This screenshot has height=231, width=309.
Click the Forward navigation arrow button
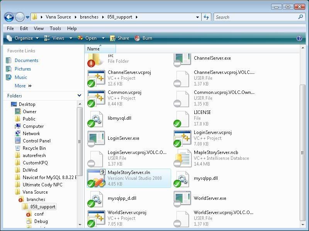[x=20, y=17]
